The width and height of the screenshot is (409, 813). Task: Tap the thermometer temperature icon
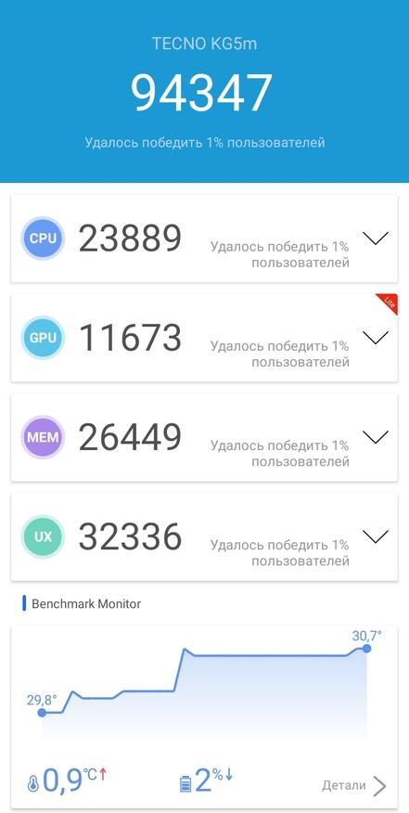click(33, 785)
